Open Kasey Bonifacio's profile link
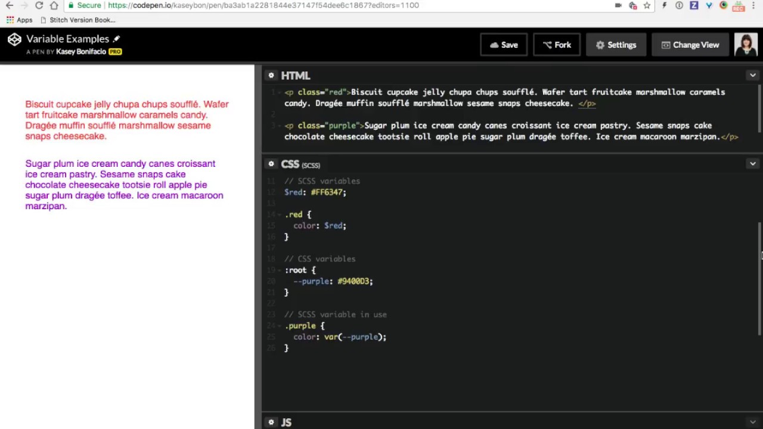Viewport: 763px width, 429px height. [x=80, y=52]
